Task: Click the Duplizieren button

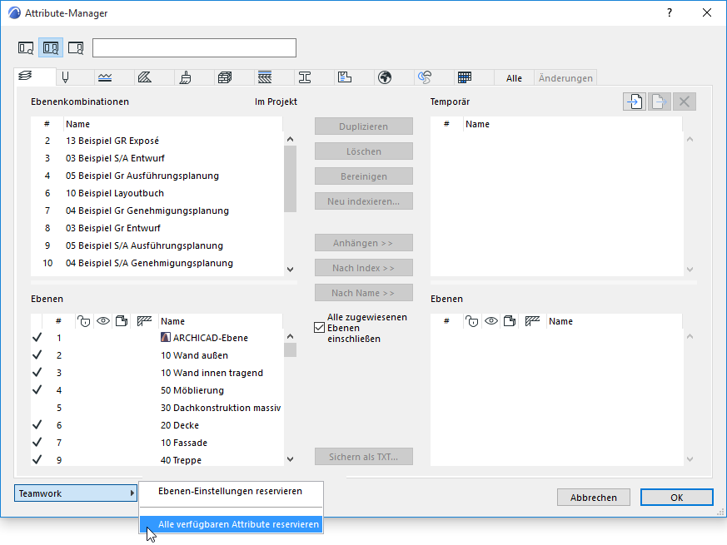Action: click(363, 126)
